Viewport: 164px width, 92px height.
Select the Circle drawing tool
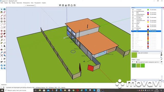tap(2, 21)
